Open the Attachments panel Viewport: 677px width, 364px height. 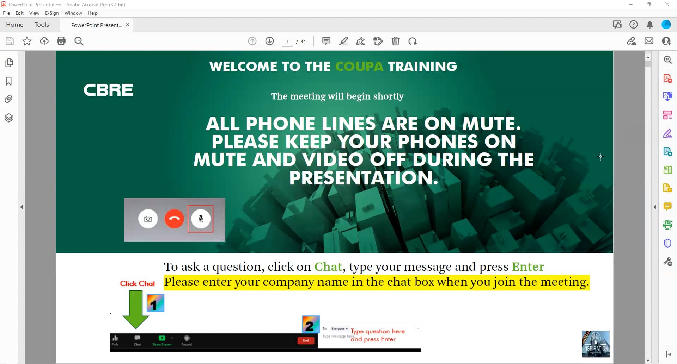point(9,99)
